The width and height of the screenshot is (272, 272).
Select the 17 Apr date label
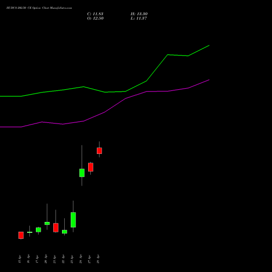pos(37,259)
